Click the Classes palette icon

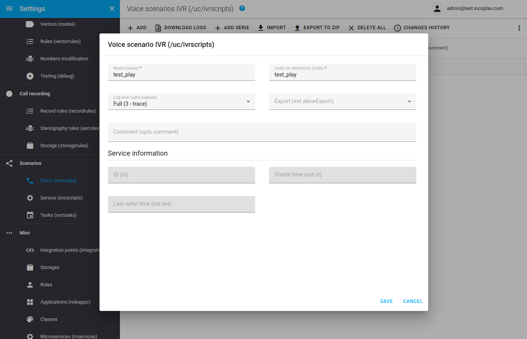[30, 319]
